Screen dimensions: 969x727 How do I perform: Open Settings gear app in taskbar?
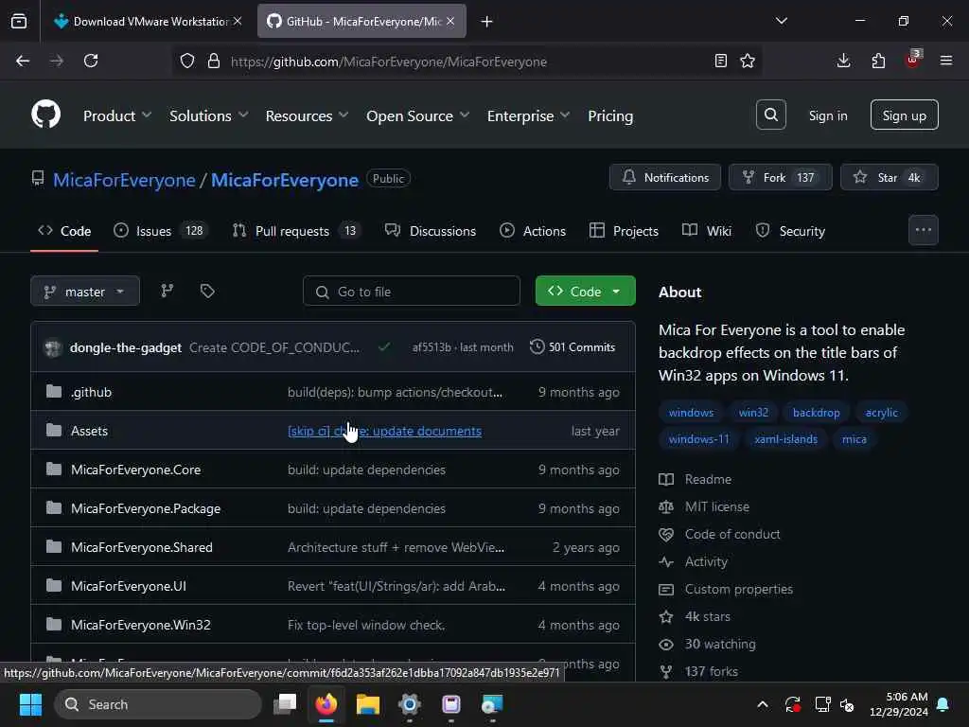409,704
